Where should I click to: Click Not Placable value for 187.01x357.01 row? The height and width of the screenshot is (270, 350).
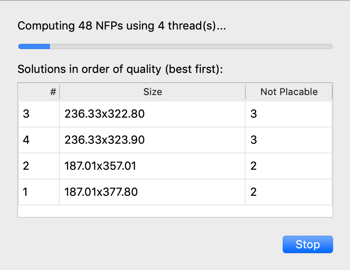pos(254,166)
